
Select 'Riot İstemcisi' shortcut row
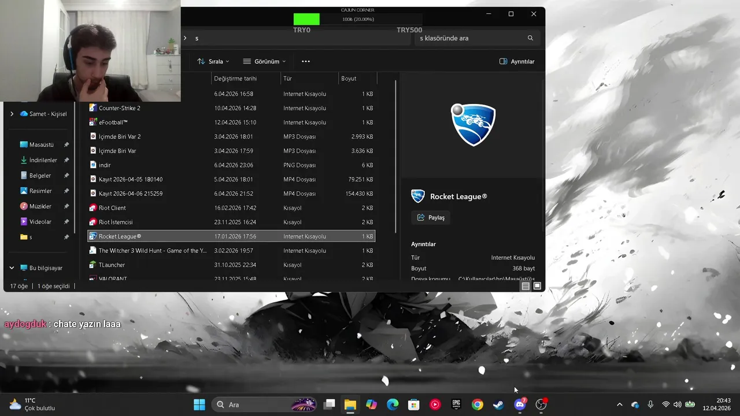[x=231, y=222]
